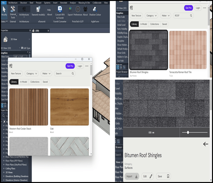Select Bitumen Roof Shingles thumbnail

(x=149, y=50)
